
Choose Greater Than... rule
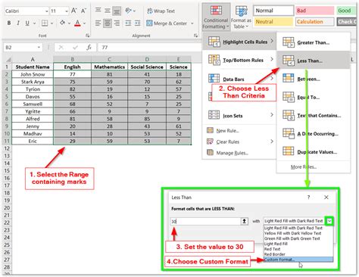tap(313, 42)
